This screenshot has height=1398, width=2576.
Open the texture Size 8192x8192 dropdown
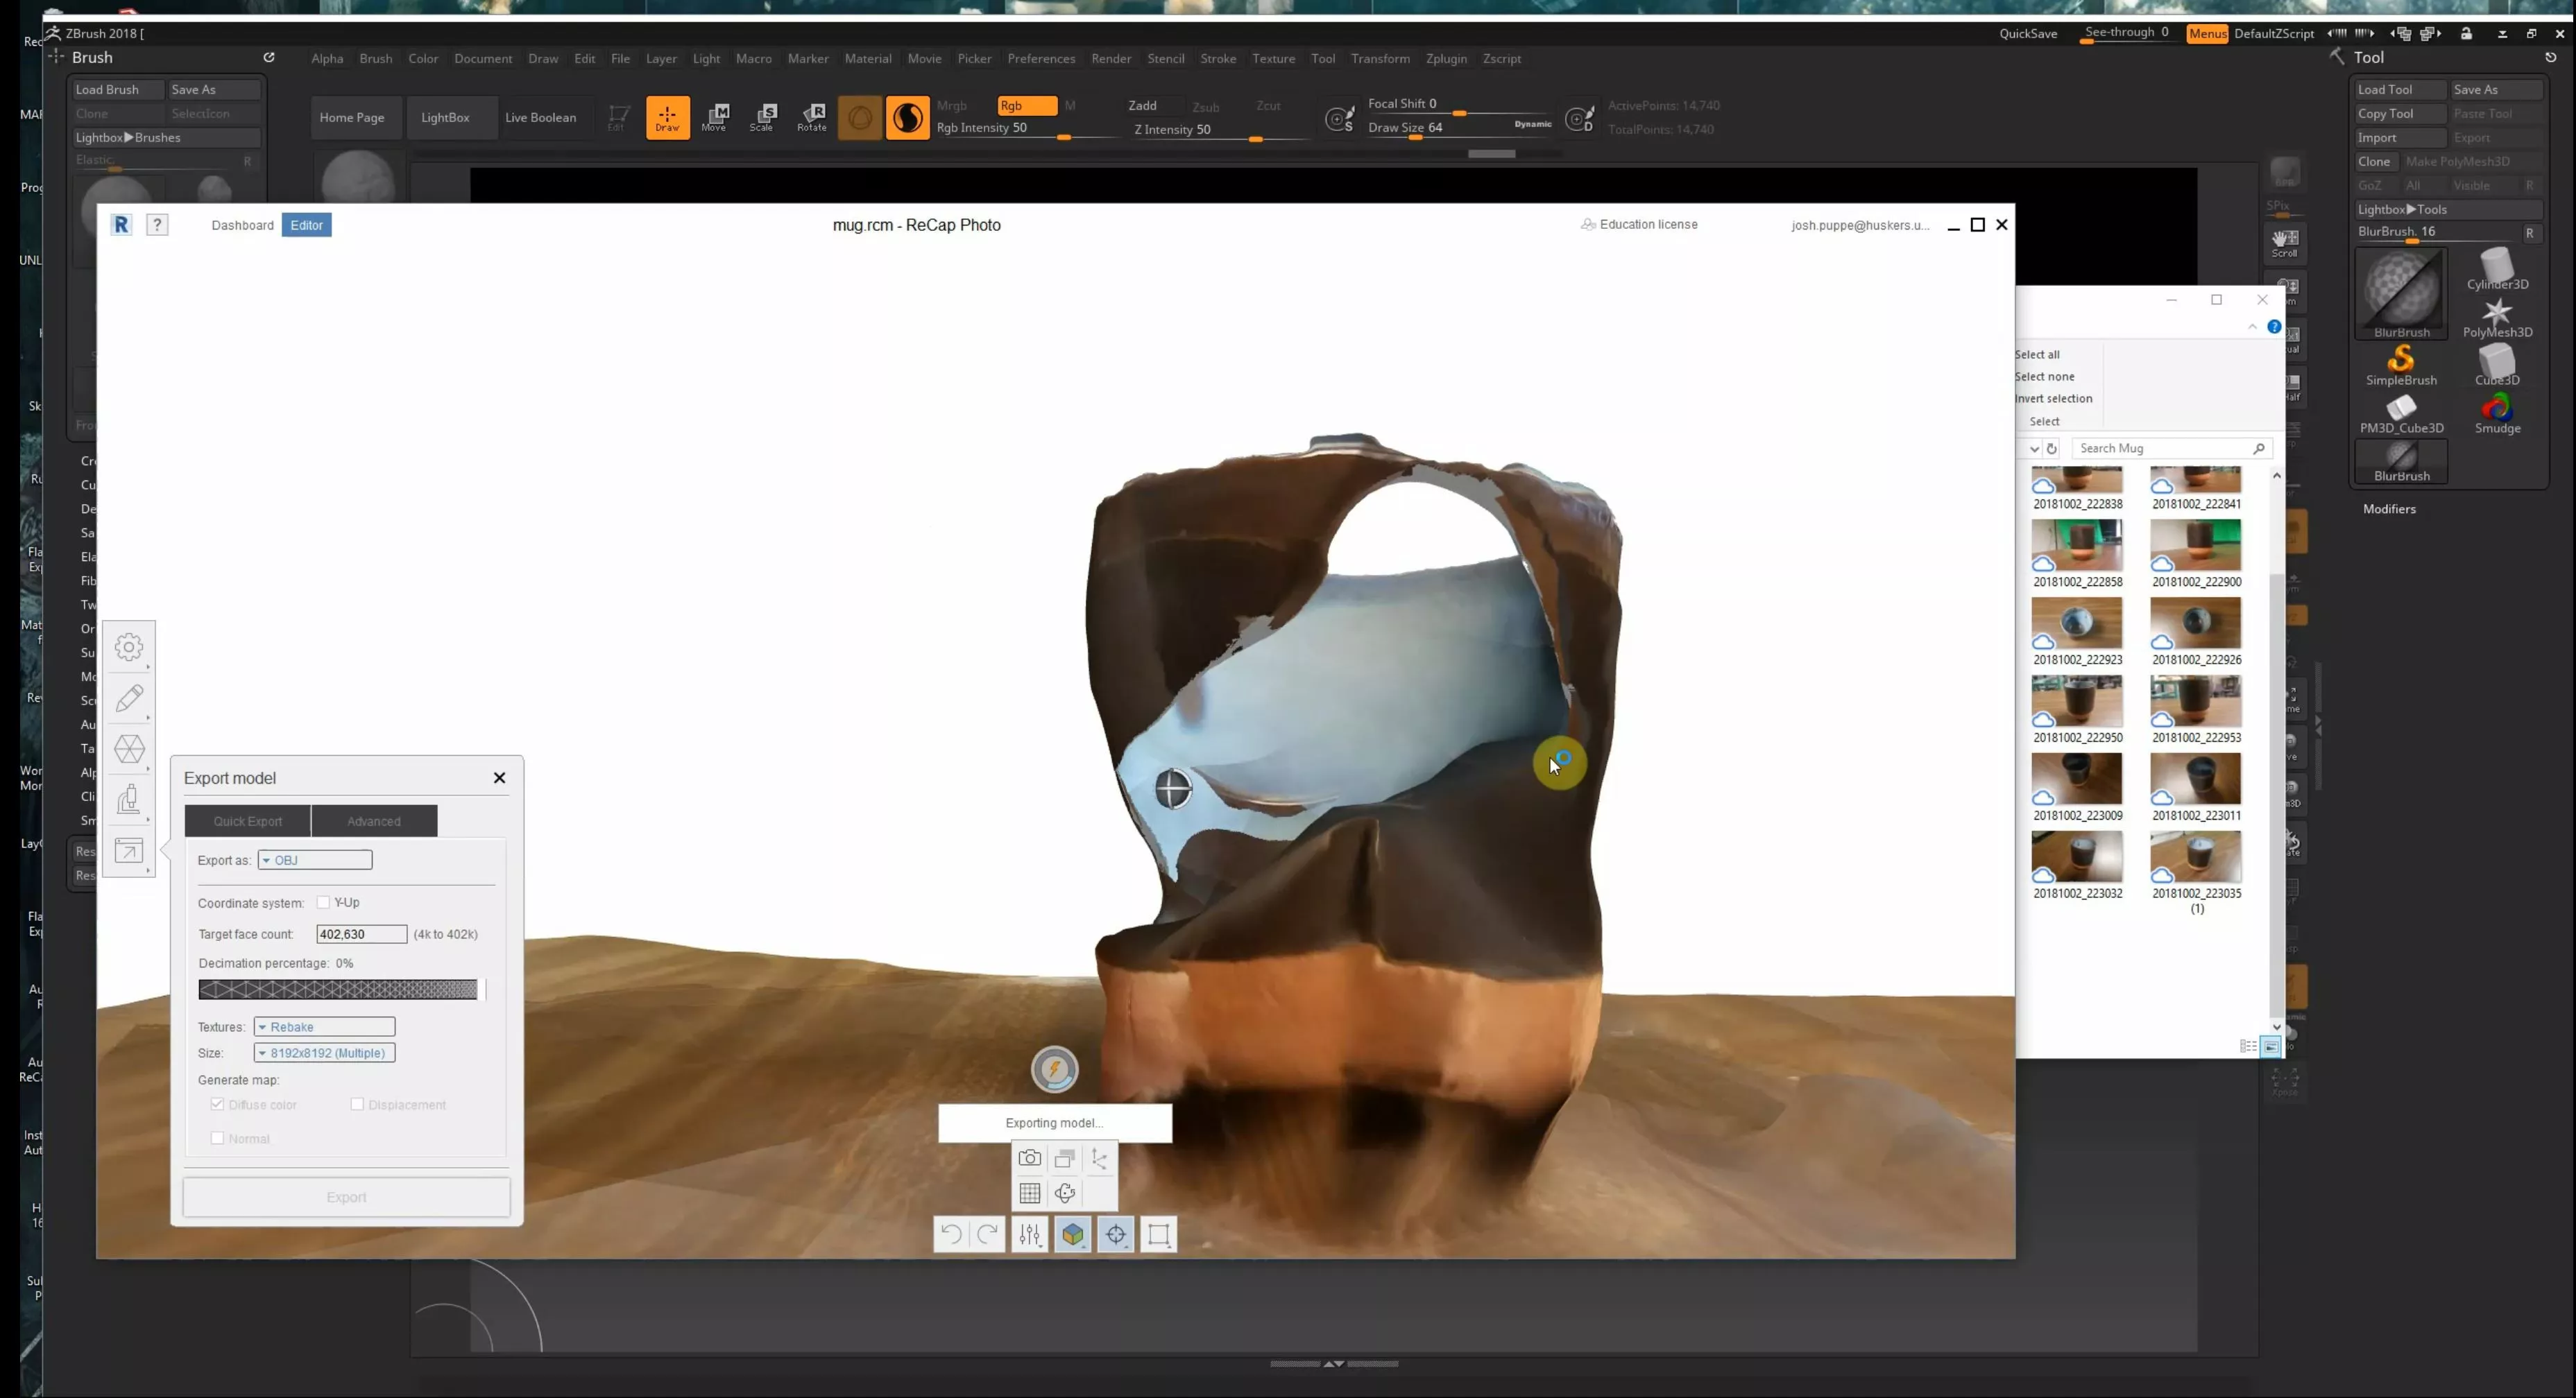tap(324, 1053)
